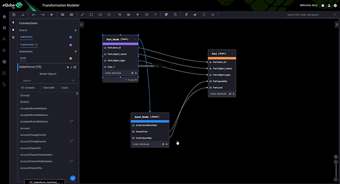
Task: Select the Contains radio button
Action: pyautogui.click(x=22, y=88)
